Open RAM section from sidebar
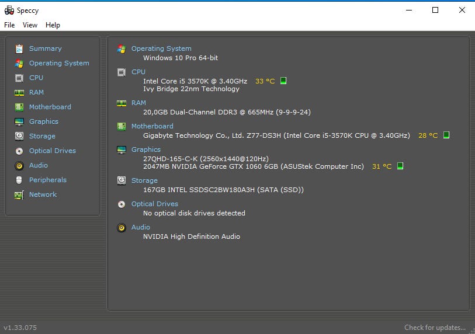This screenshot has width=475, height=334. tap(36, 92)
